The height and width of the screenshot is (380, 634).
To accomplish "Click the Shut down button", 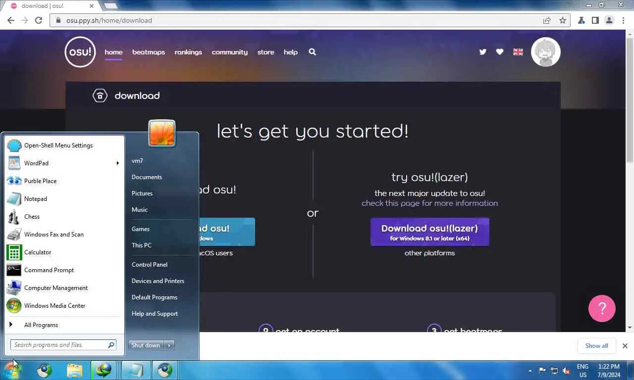I will click(146, 345).
